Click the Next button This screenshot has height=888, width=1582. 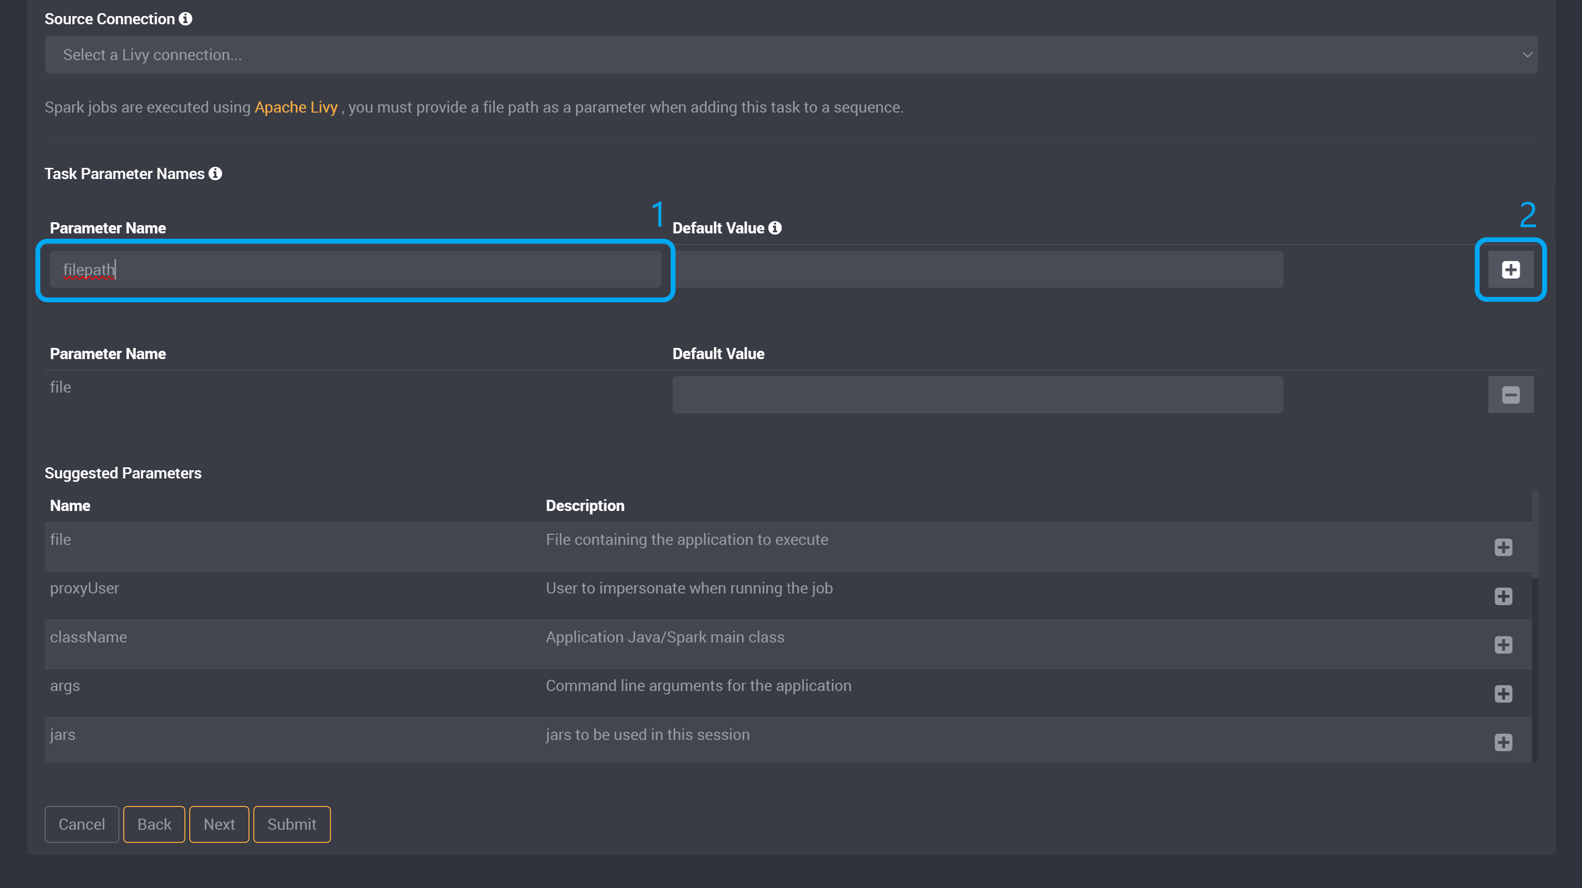tap(219, 824)
